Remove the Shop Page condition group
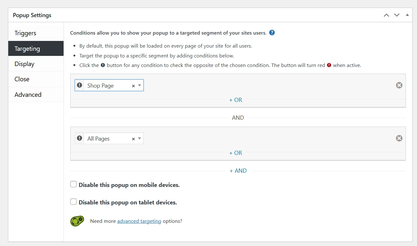This screenshot has width=417, height=246. click(399, 85)
